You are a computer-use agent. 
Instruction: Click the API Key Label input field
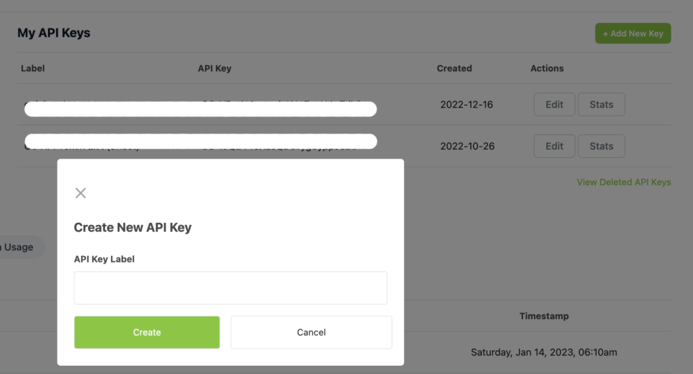(x=230, y=288)
